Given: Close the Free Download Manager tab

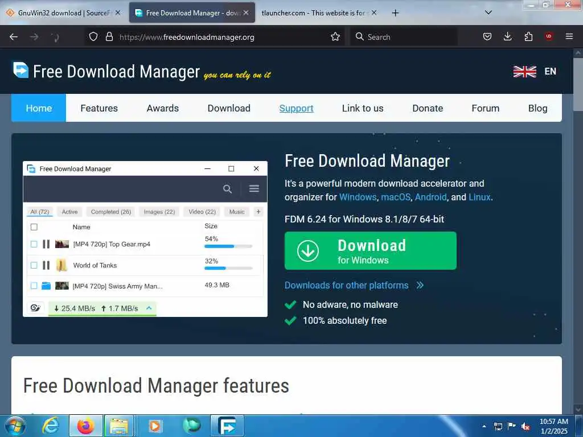Looking at the screenshot, I should [246, 13].
